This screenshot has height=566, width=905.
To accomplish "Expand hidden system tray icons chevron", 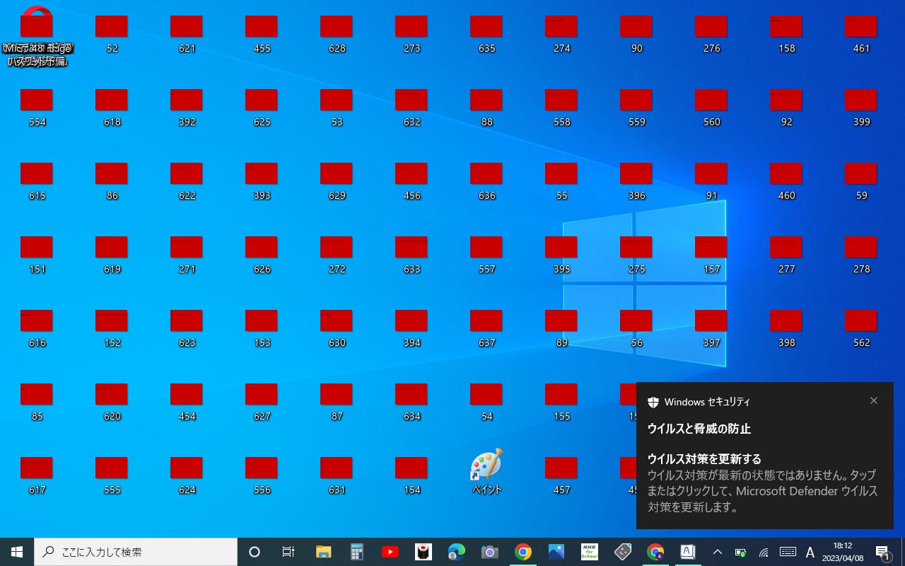I will pos(717,552).
